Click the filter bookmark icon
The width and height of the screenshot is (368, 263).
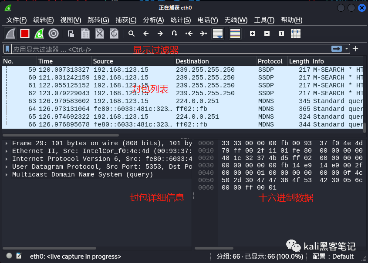7,49
